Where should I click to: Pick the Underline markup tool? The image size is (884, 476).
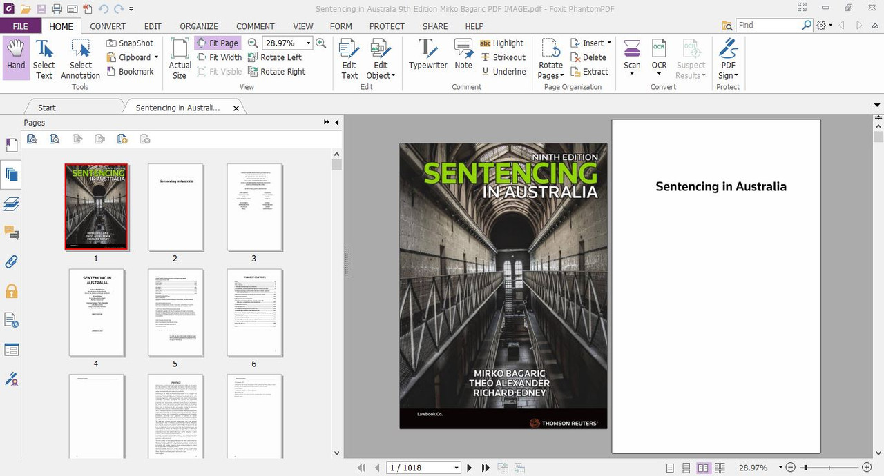503,71
